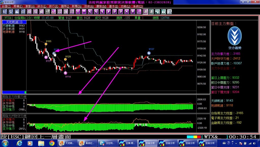
Task: Toggle the highlighted 連 link button
Action: click(x=145, y=11)
